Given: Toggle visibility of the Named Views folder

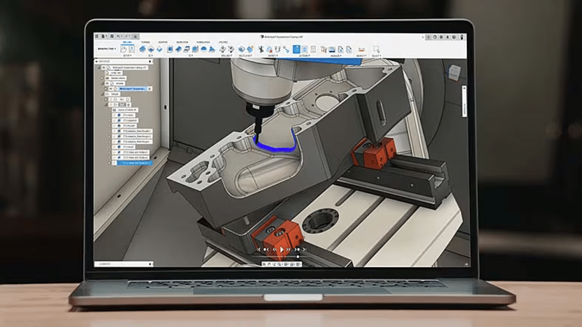Looking at the screenshot, I should pyautogui.click(x=102, y=78).
